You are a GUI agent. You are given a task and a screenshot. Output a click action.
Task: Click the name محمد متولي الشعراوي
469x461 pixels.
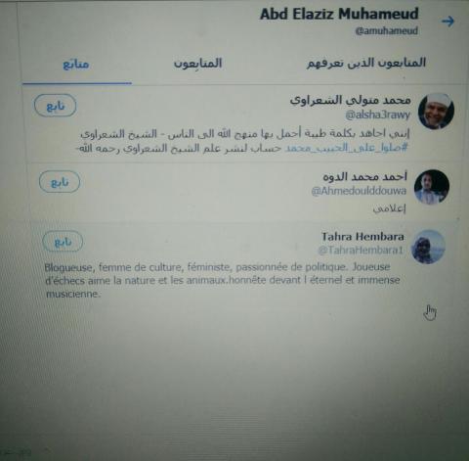[351, 100]
